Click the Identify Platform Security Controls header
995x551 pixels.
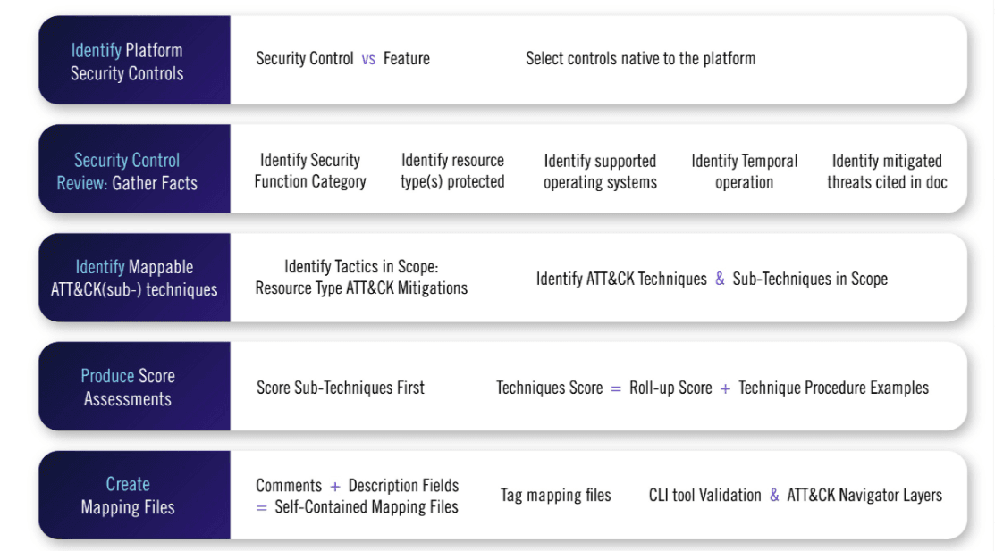pyautogui.click(x=134, y=60)
